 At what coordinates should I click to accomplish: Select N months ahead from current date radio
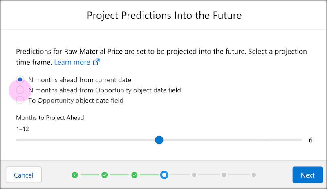[20, 80]
